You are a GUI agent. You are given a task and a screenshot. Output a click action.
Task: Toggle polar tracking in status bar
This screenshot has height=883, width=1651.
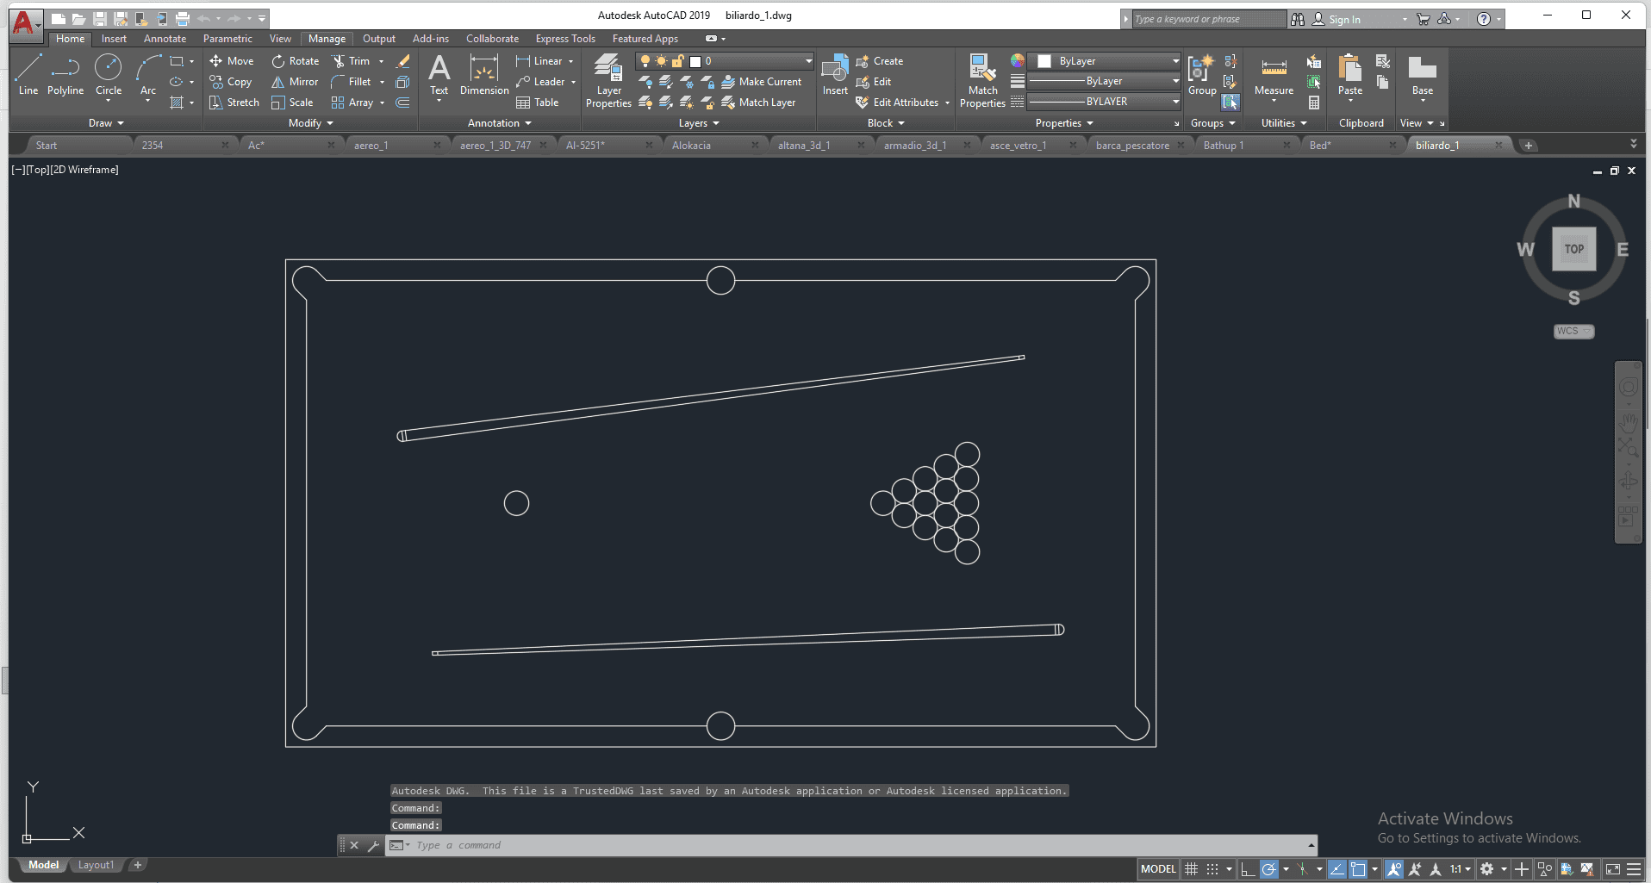pos(1268,869)
